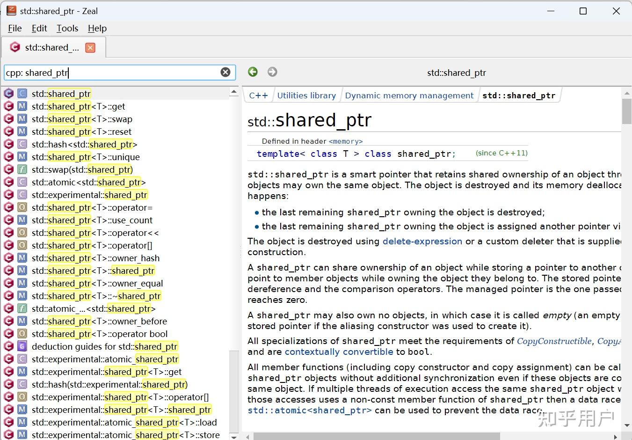
Task: Open the CopyConstructible reference link
Action: click(554, 341)
